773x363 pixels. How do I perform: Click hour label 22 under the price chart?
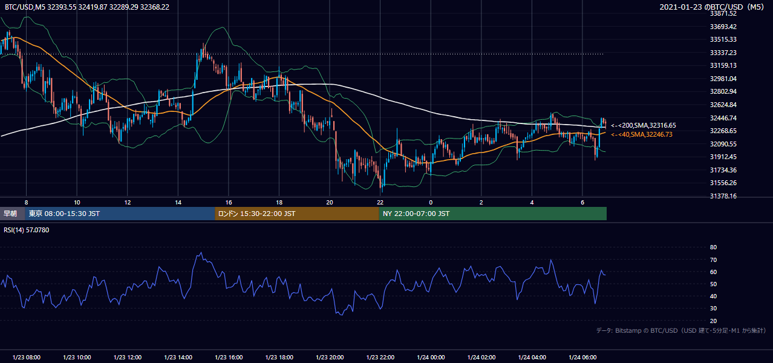380,202
